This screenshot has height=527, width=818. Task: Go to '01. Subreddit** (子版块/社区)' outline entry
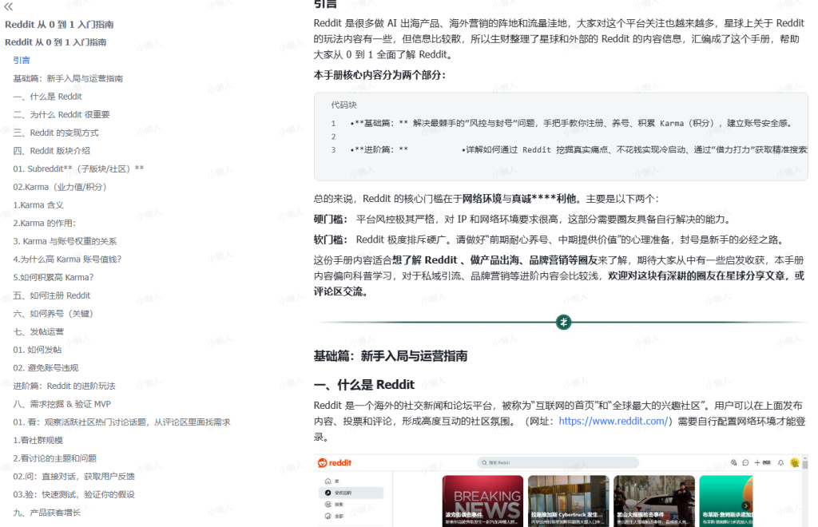[78, 169]
